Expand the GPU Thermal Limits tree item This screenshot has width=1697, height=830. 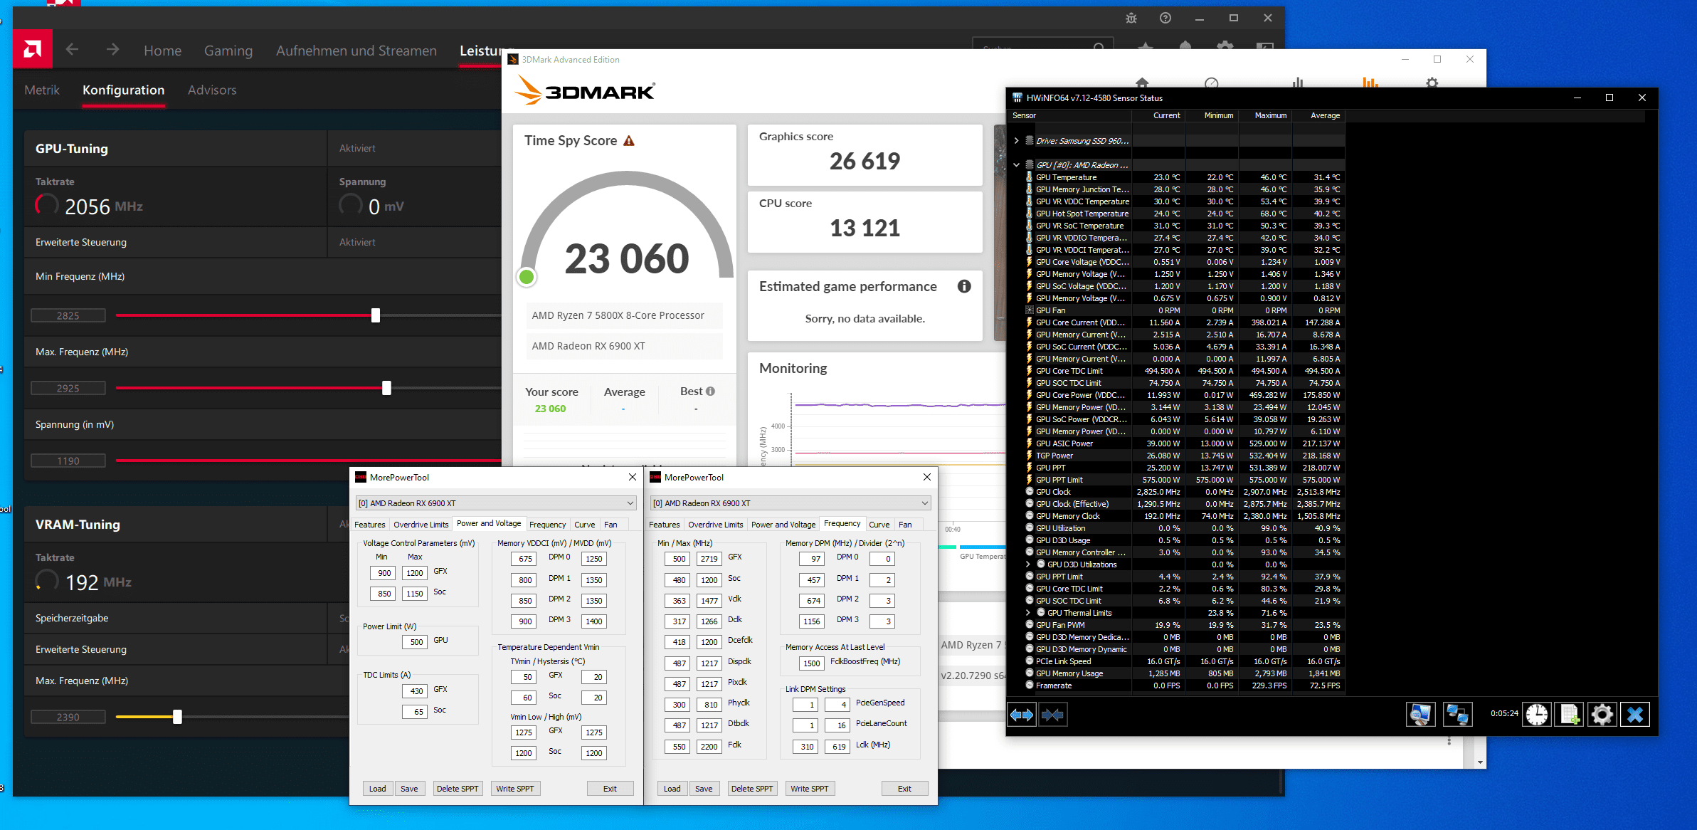(1027, 613)
